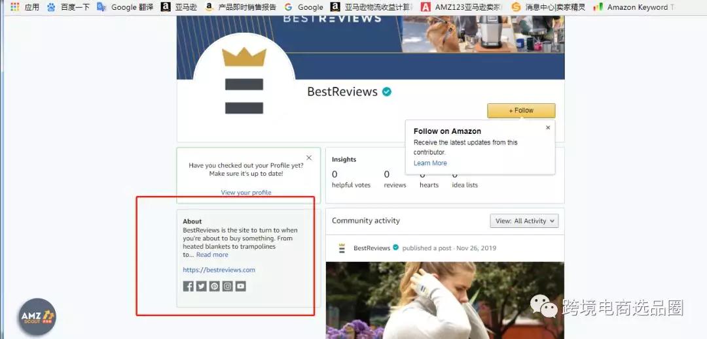The height and width of the screenshot is (339, 707).
Task: Open the View your profile link
Action: [246, 193]
